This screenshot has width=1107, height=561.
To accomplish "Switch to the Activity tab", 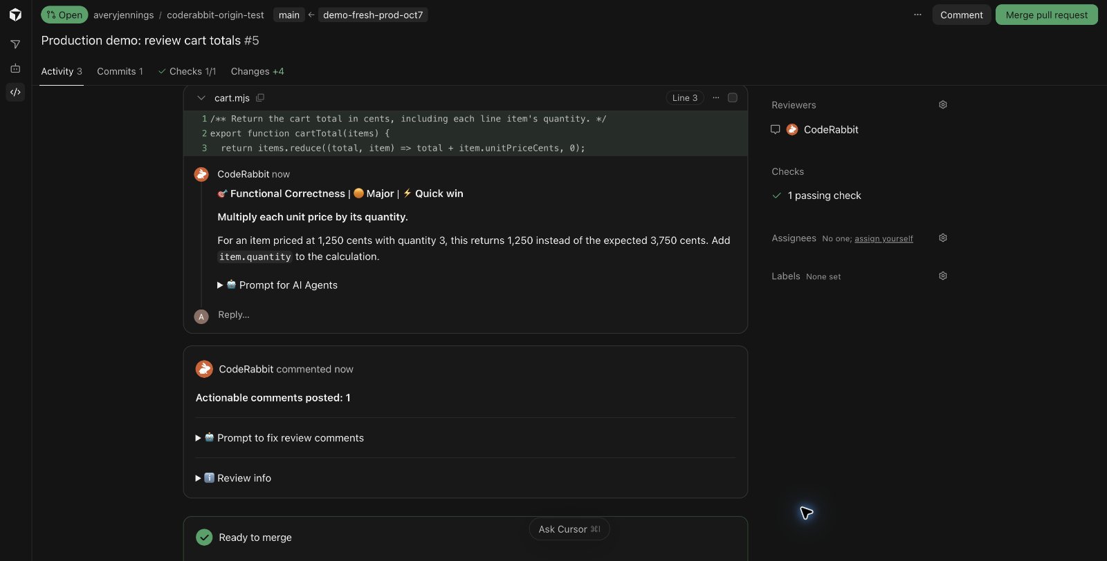I will (62, 71).
